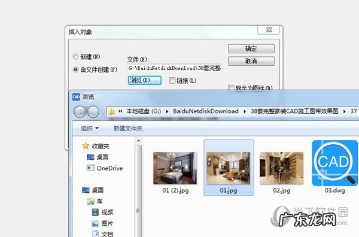Click the sidebar vertical scrollbar thumb
Image resolution: width=359 pixels, height=237 pixels.
click(138, 211)
